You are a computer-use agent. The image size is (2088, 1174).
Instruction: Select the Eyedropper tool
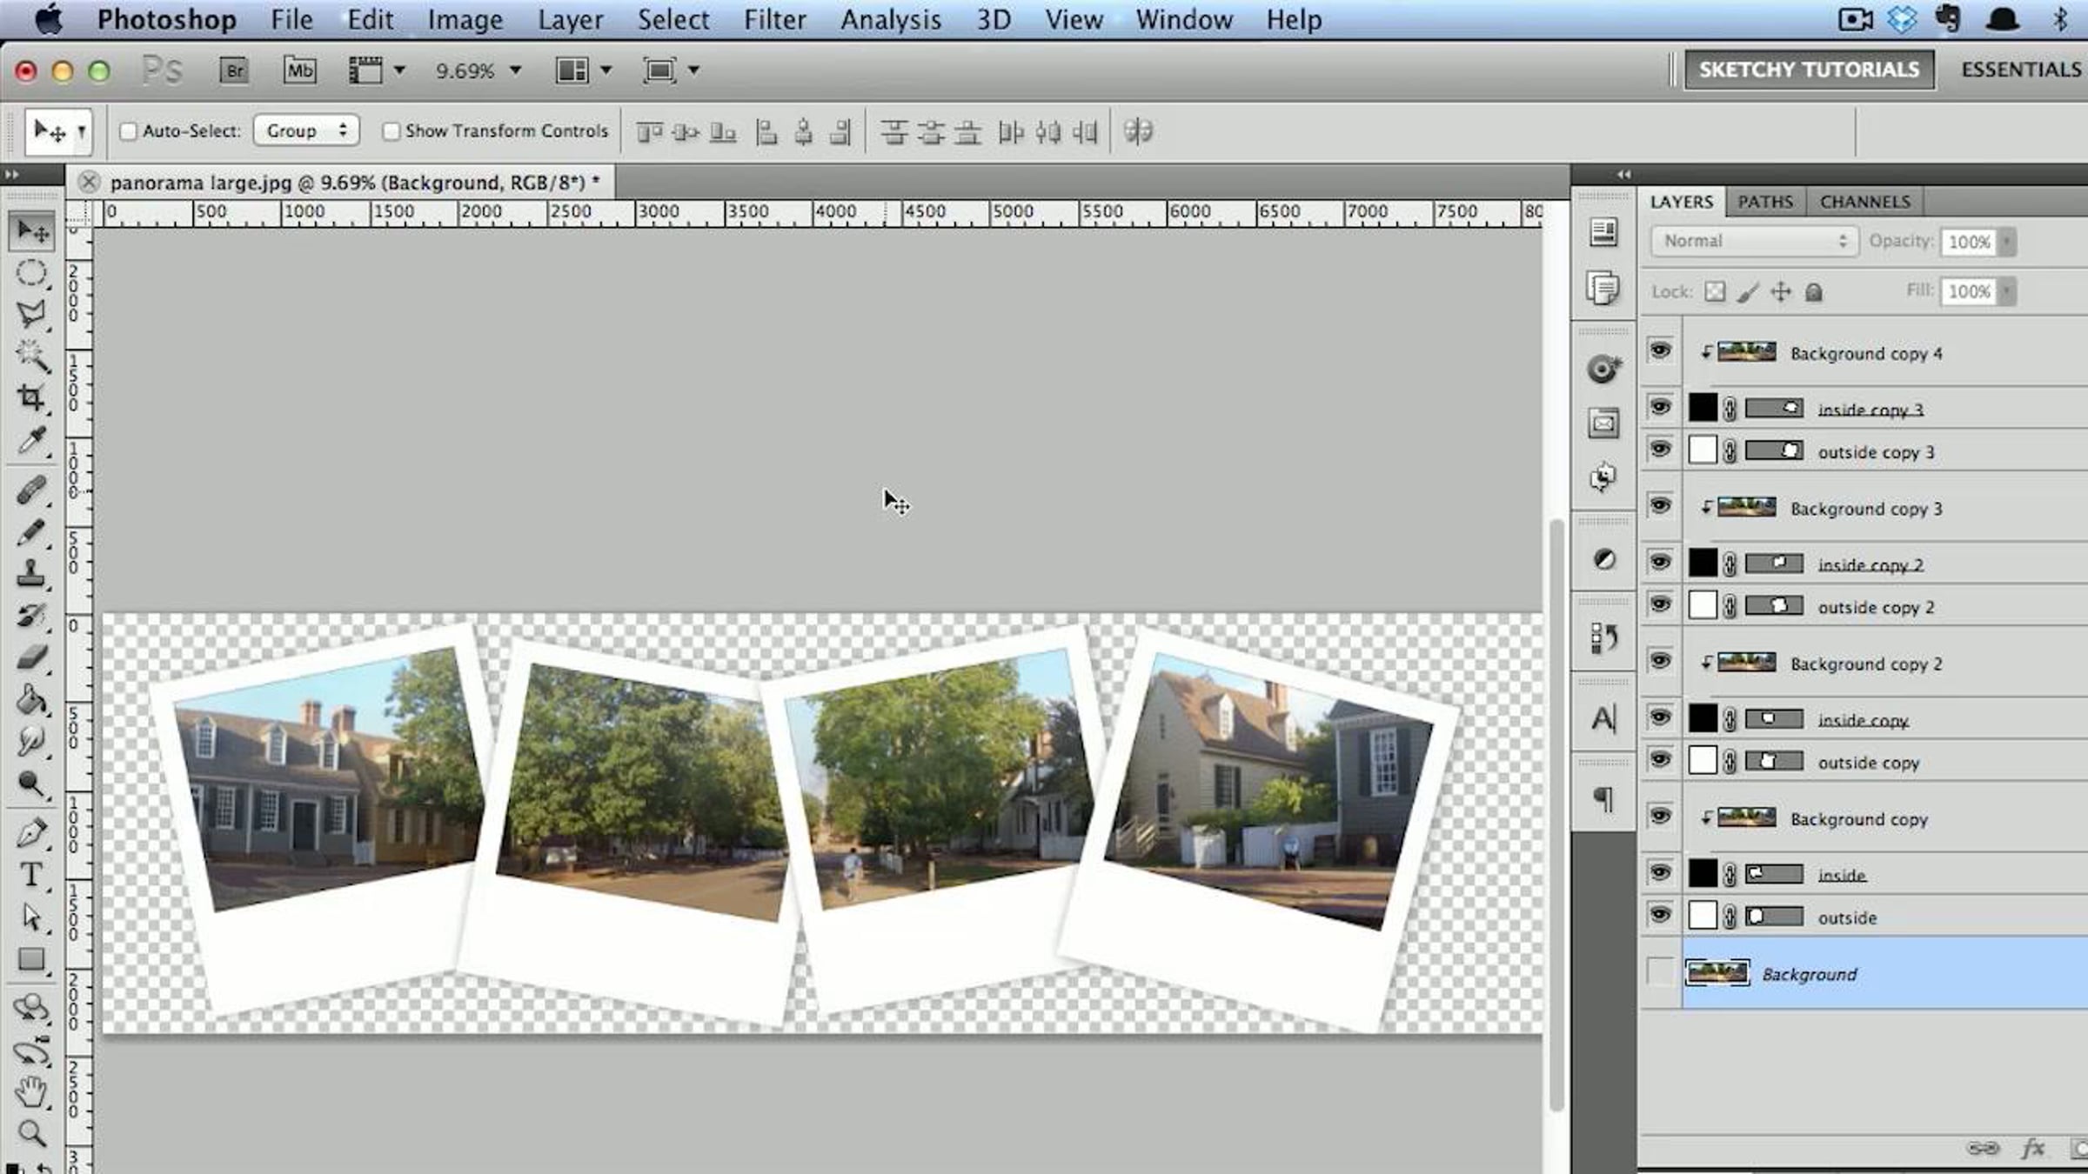[31, 441]
